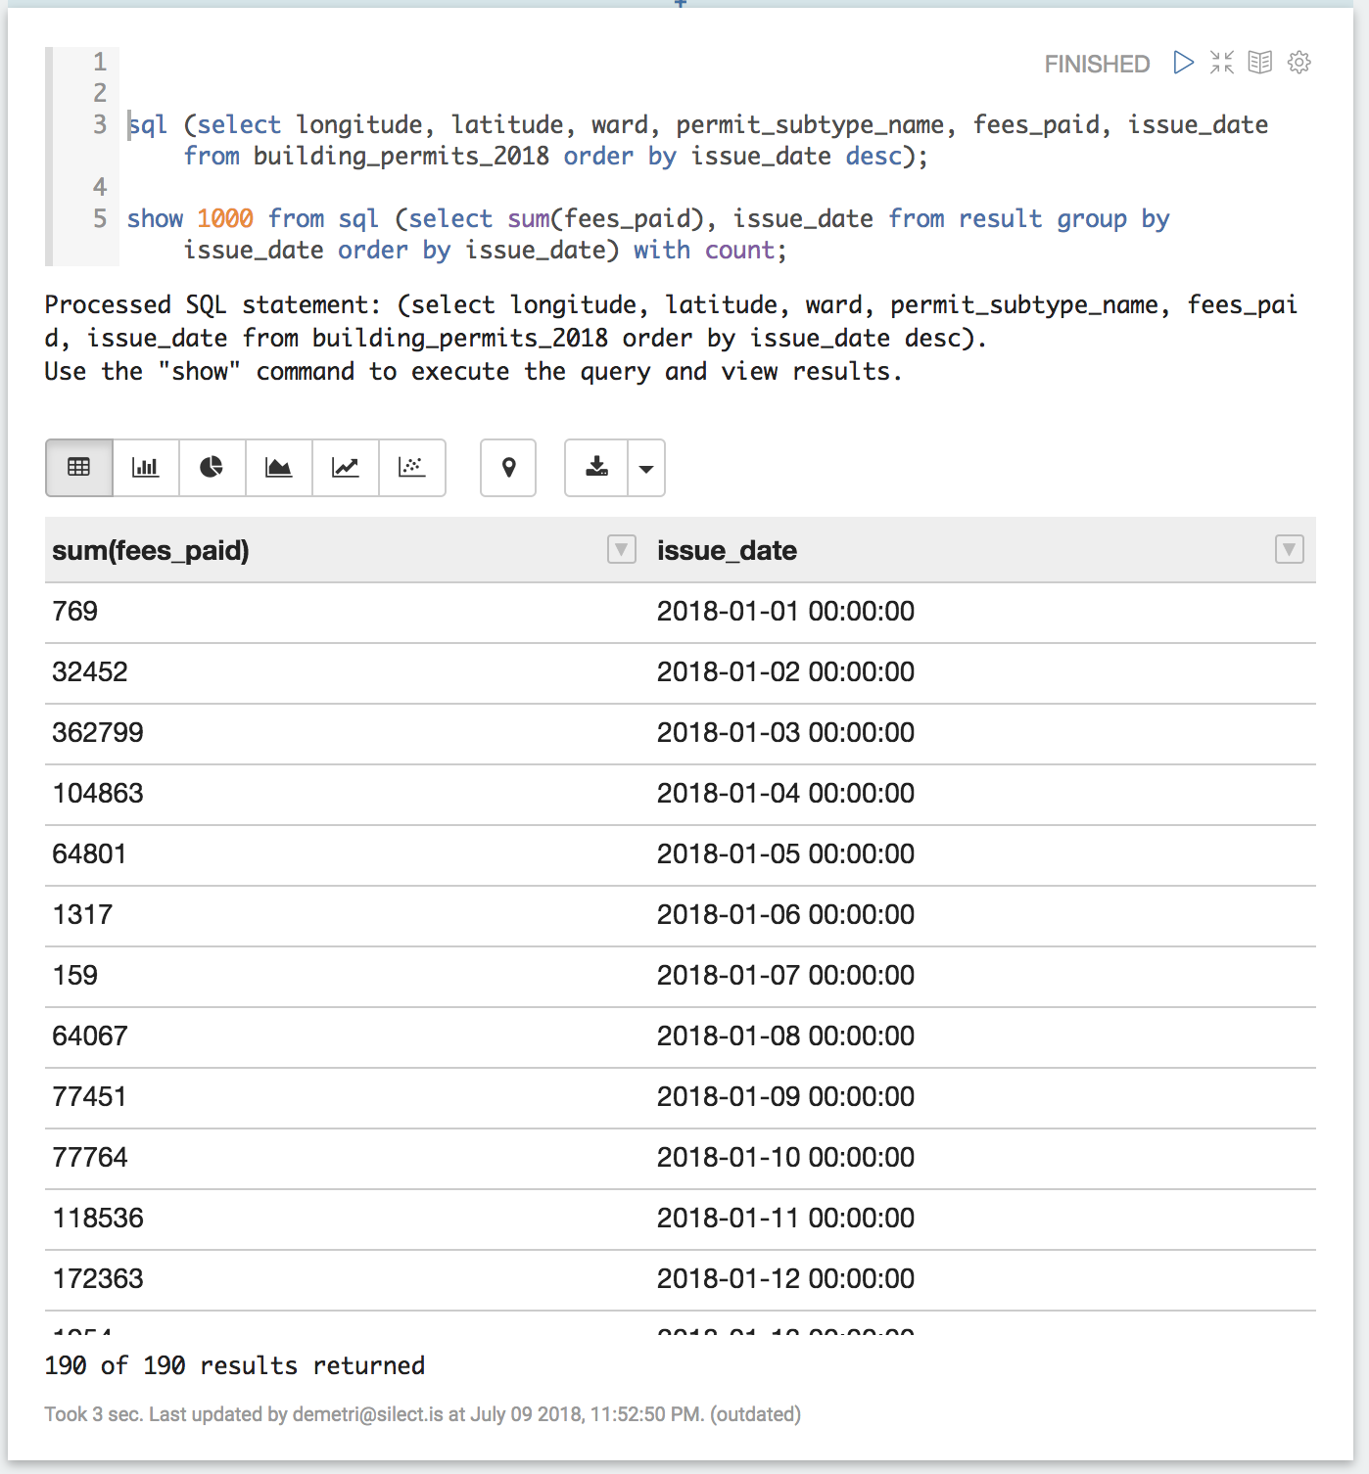
Task: Select the FINISHED status label
Action: (1097, 64)
